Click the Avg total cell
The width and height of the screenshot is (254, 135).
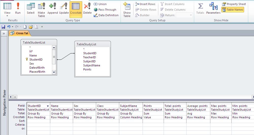(198, 113)
